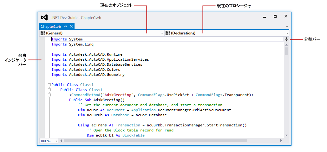
Task: Click the "Autodesk.AutoCAD.Geometry" import
Action: 97,75
